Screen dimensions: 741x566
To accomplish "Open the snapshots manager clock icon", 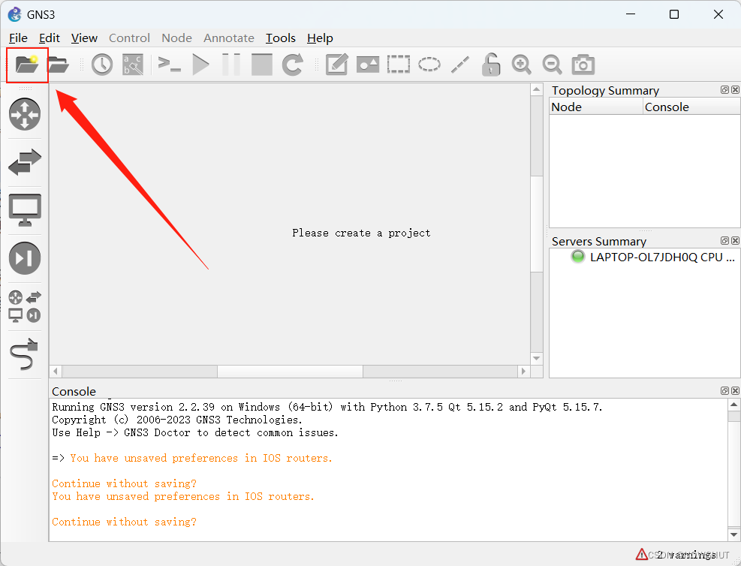I will (102, 65).
